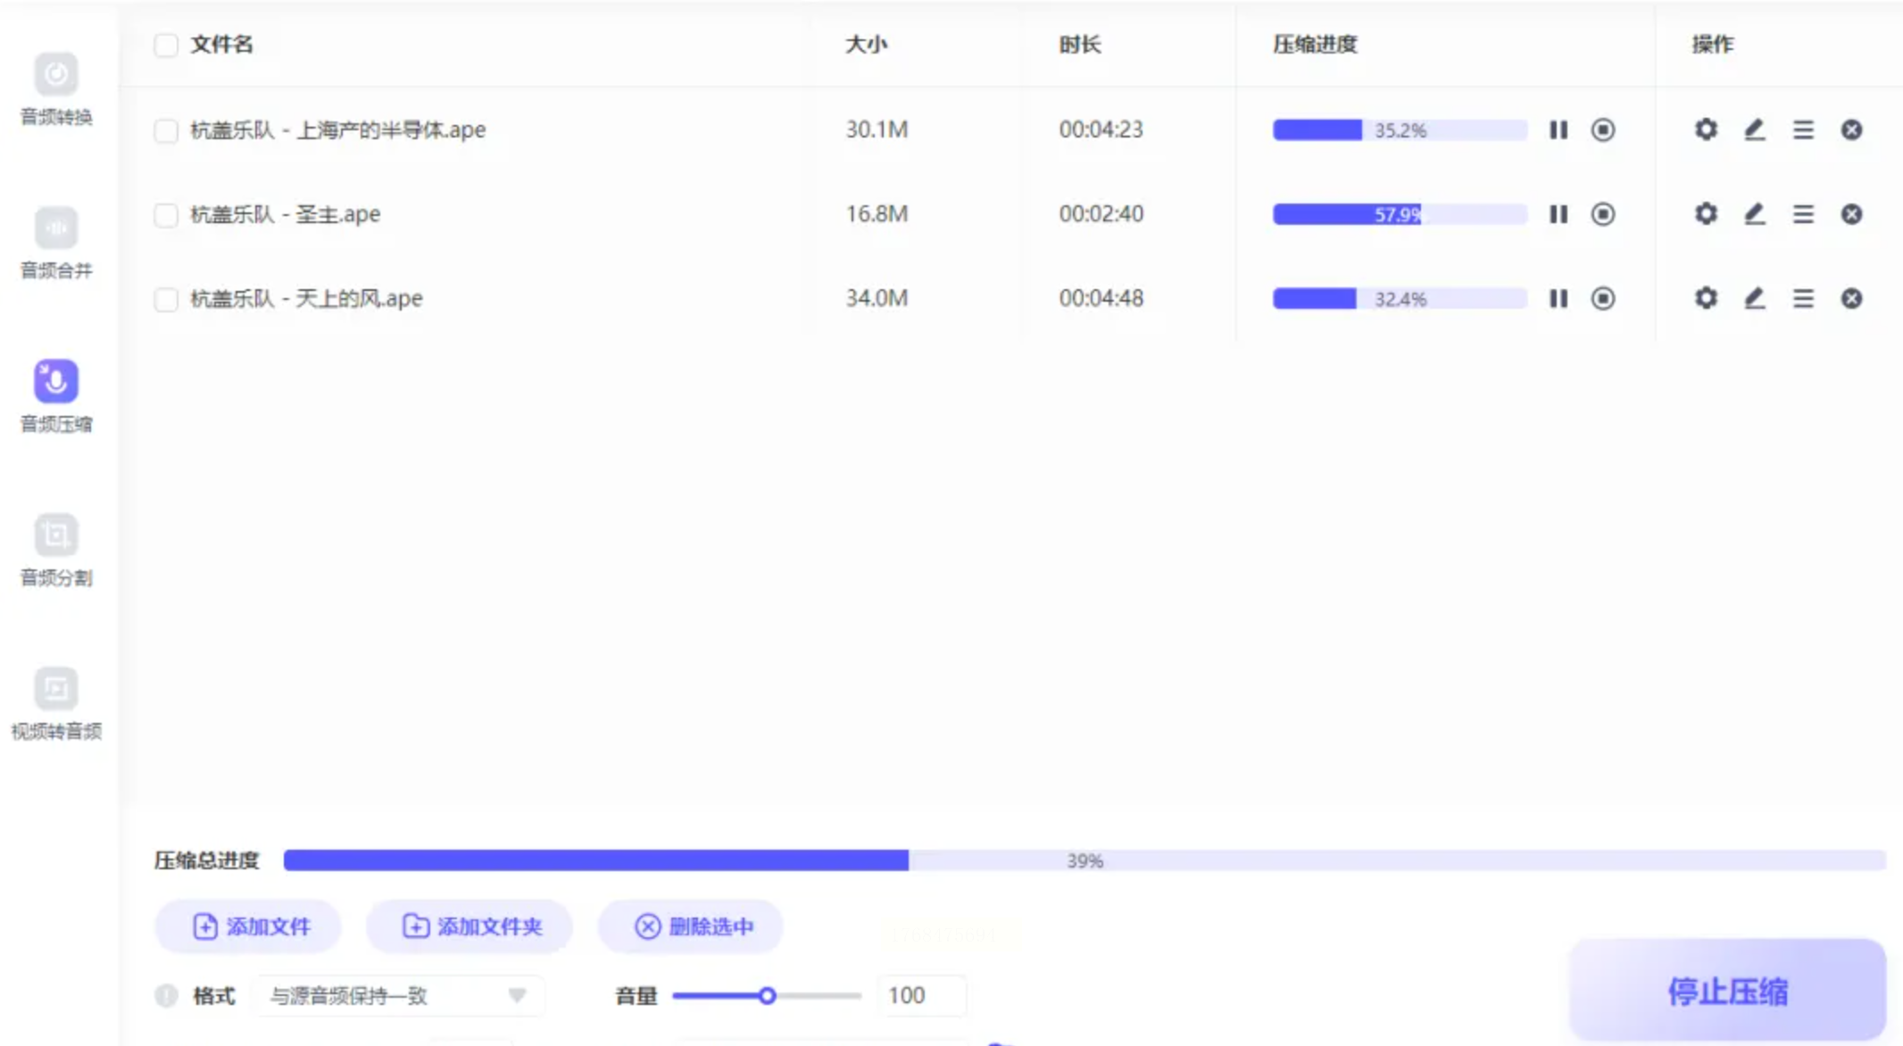Click the 音量 slider handle
Viewport: 1903px width, 1046px height.
[767, 995]
